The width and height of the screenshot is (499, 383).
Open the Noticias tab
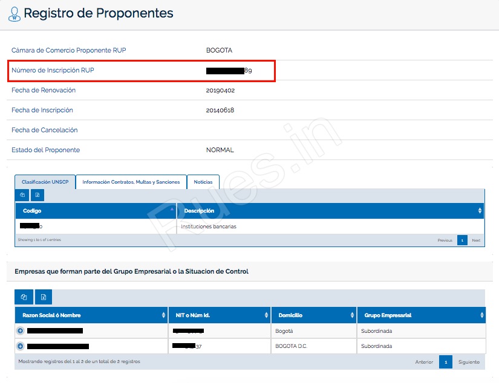pyautogui.click(x=203, y=182)
